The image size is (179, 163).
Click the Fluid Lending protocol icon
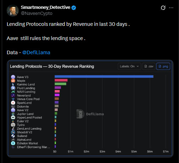13,88
